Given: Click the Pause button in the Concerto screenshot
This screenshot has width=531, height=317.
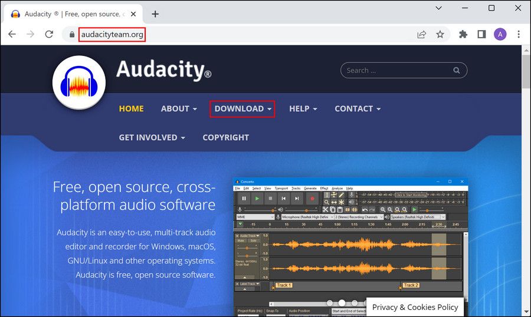Looking at the screenshot, I should pos(244,199).
